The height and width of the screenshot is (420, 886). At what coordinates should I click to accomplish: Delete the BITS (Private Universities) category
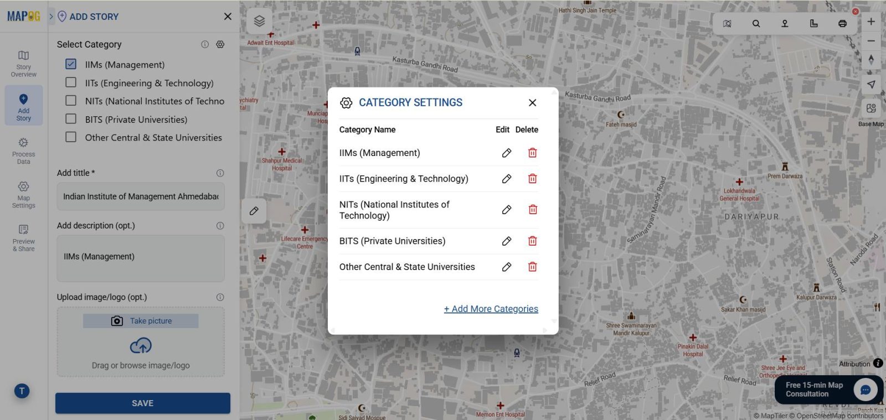tap(532, 241)
